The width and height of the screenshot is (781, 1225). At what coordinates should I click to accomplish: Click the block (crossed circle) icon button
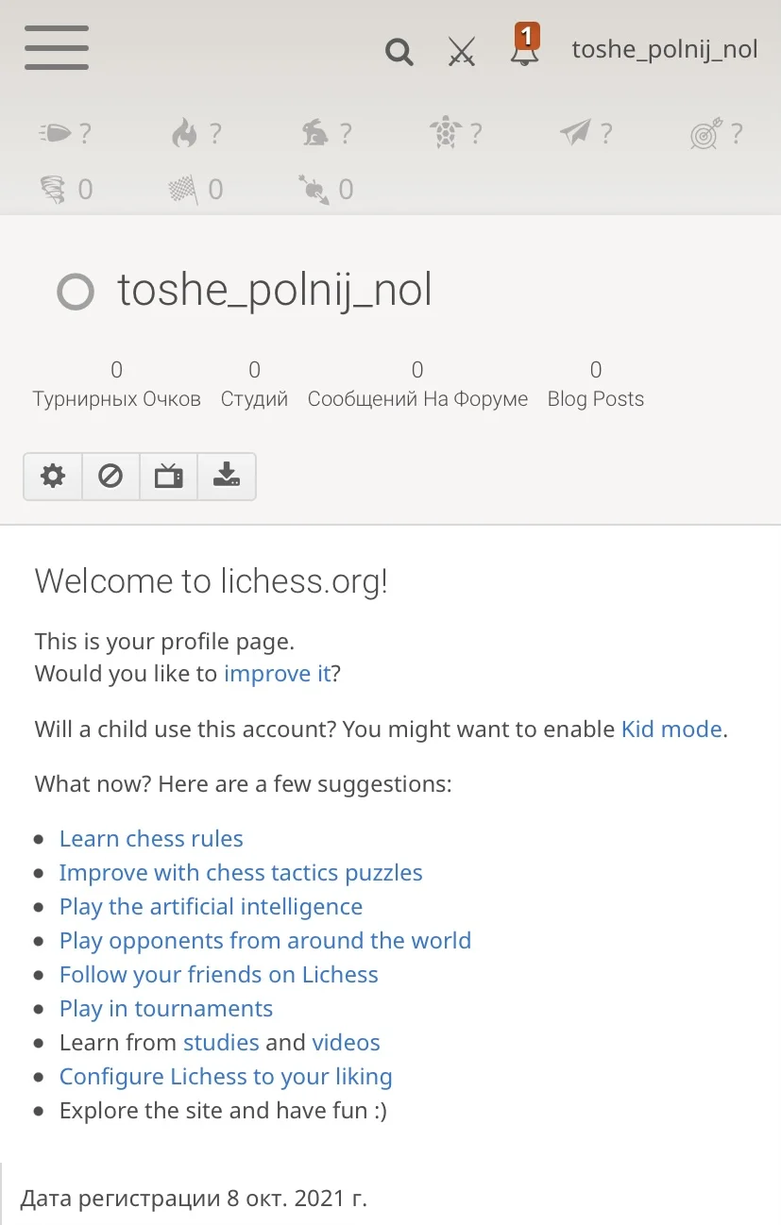[110, 476]
